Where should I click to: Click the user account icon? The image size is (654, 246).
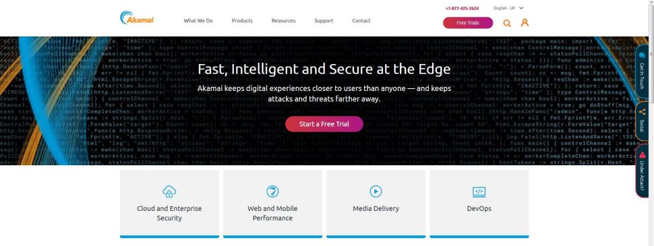click(x=525, y=22)
